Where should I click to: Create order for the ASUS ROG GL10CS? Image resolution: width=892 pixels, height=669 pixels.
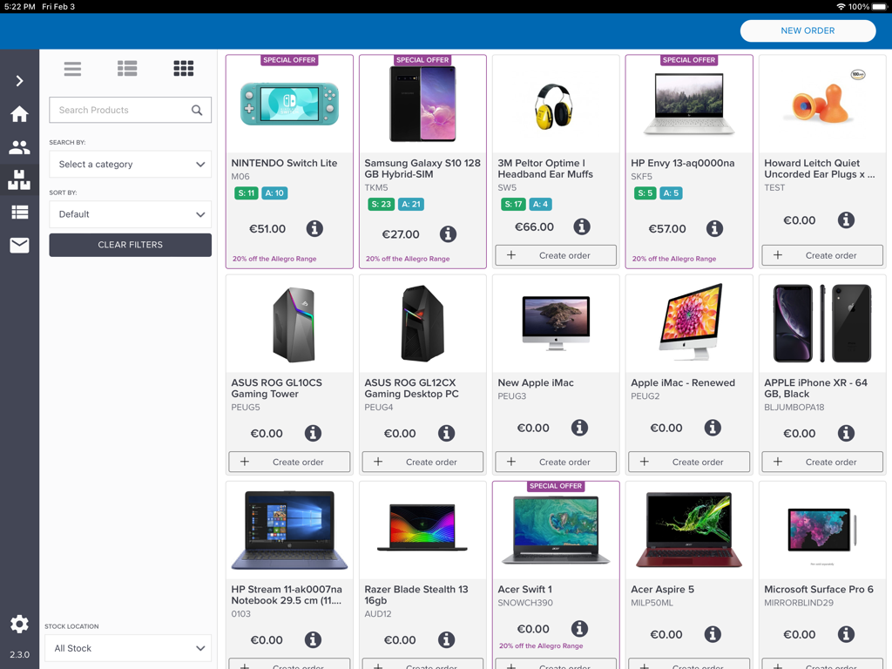coord(289,462)
